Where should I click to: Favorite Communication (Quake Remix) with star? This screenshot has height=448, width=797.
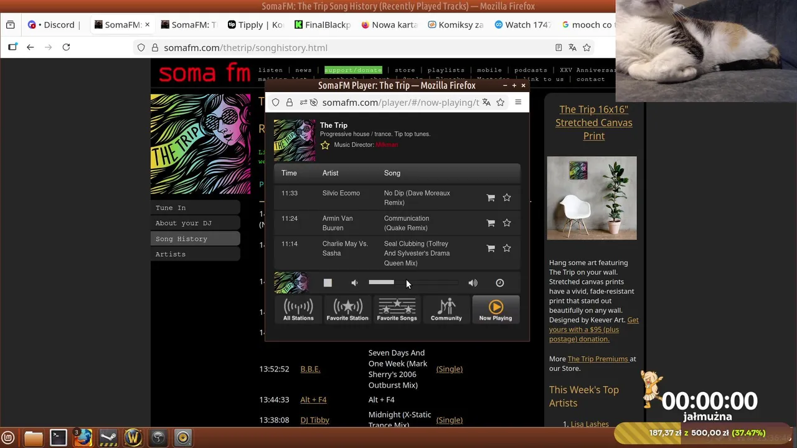coord(507,223)
